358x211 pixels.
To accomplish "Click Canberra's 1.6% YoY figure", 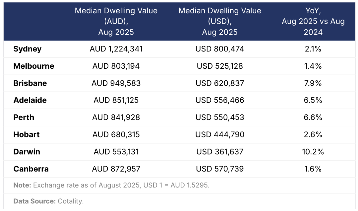I will click(313, 169).
